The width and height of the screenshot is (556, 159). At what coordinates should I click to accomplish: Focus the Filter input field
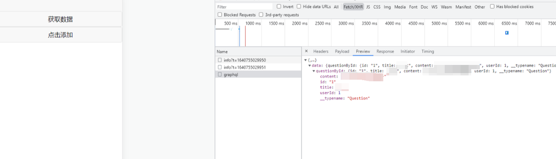[244, 7]
